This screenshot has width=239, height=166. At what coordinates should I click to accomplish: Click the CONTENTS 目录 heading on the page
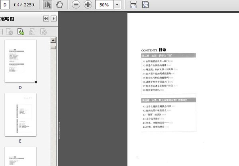(x=154, y=50)
